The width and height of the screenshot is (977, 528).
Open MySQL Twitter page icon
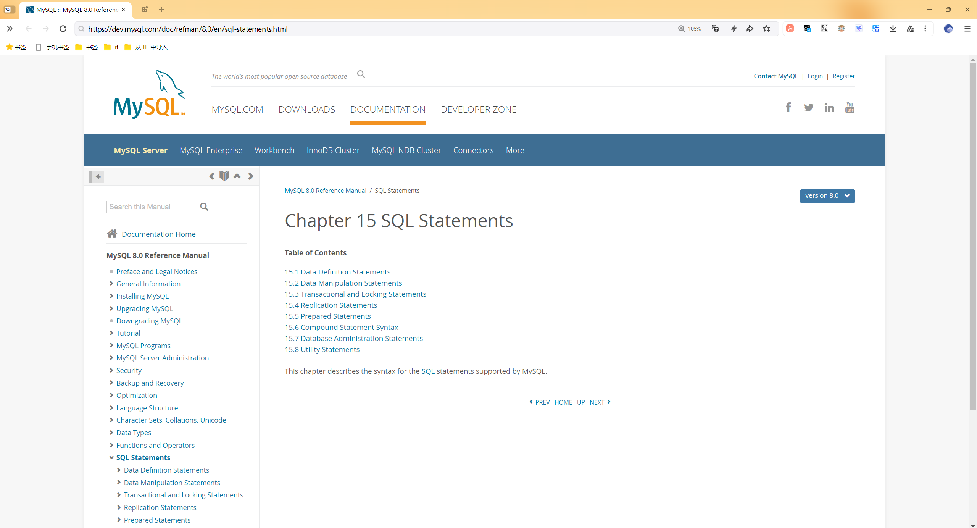pyautogui.click(x=809, y=108)
